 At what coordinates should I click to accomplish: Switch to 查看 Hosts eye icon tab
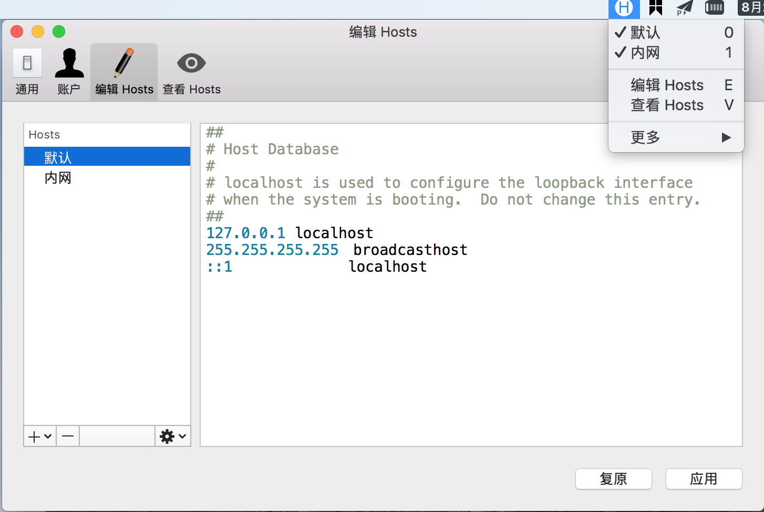(x=191, y=72)
